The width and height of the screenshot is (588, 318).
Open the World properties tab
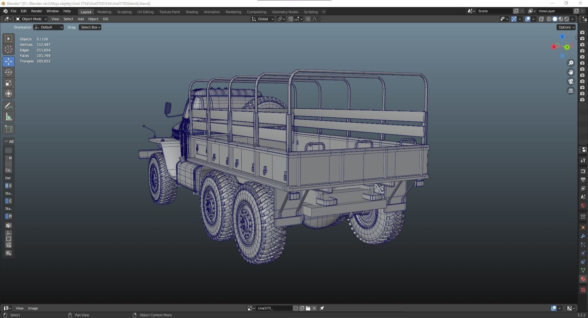click(x=583, y=205)
